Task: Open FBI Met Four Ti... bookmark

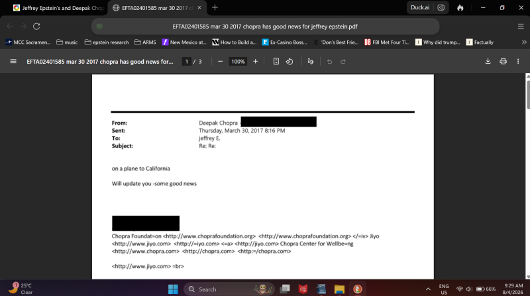Action: pyautogui.click(x=387, y=42)
